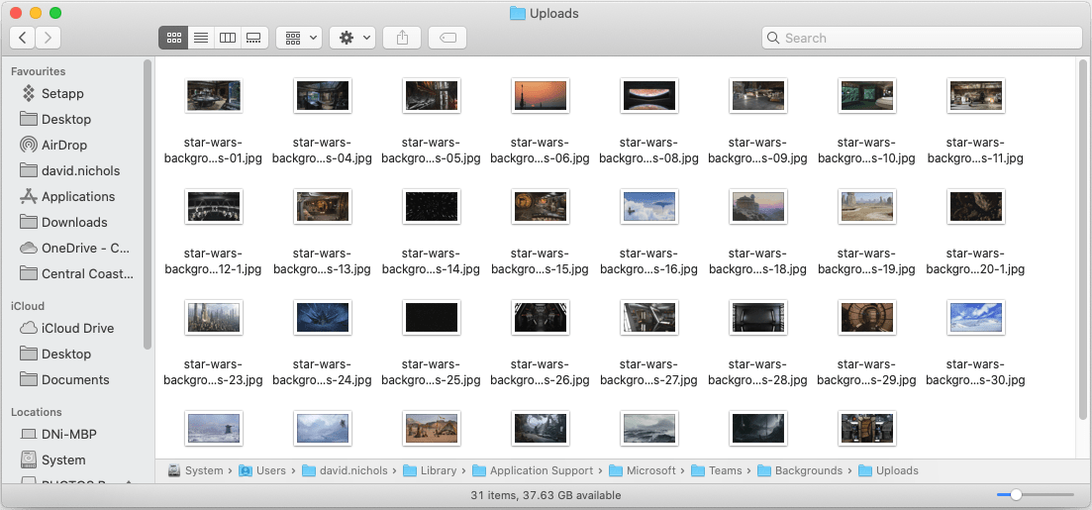Select the thumbnail for file ending s-13.jpg

click(323, 207)
